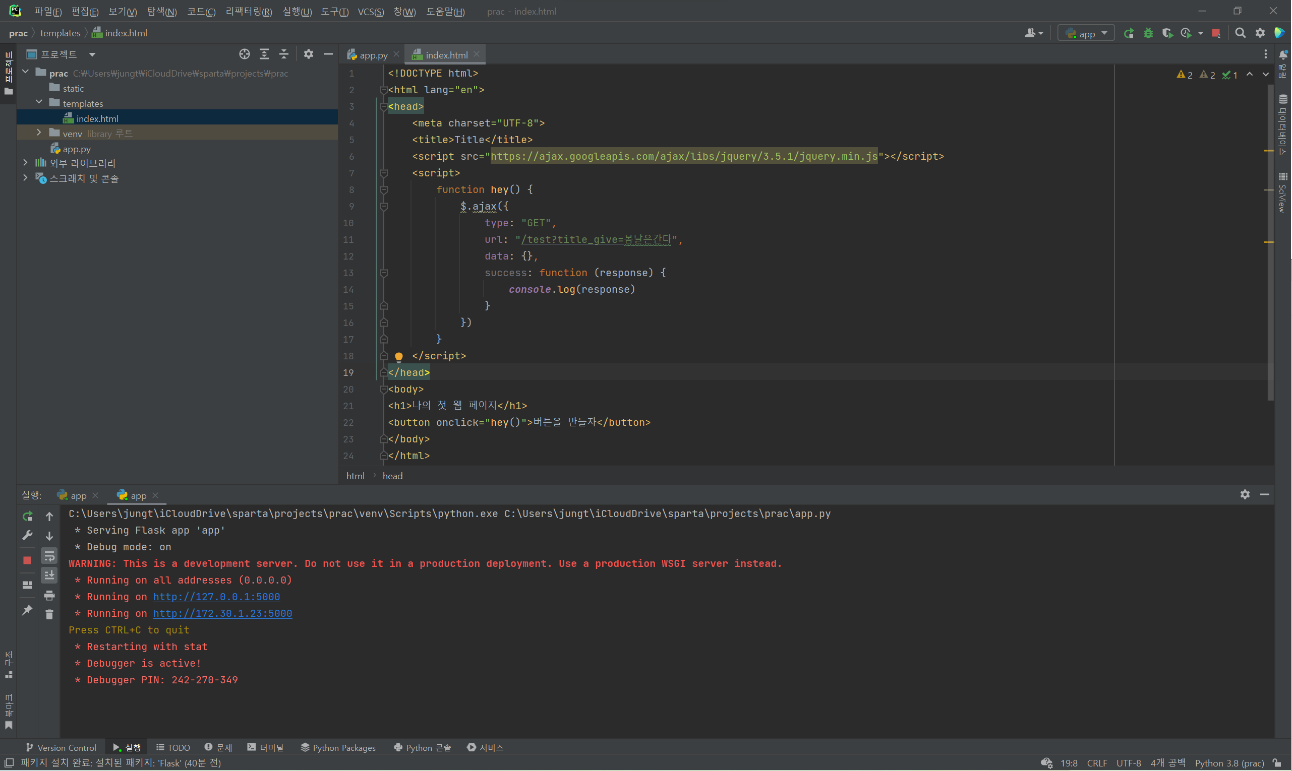The height and width of the screenshot is (771, 1292).
Task: Open the 파일 menu
Action: [x=47, y=12]
